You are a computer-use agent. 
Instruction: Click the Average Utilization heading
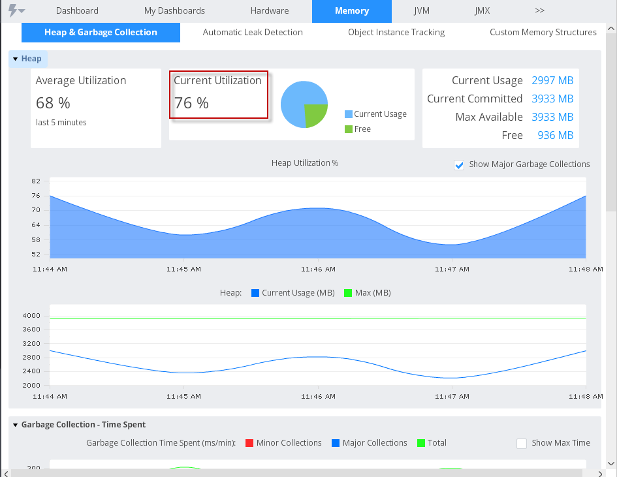[81, 80]
